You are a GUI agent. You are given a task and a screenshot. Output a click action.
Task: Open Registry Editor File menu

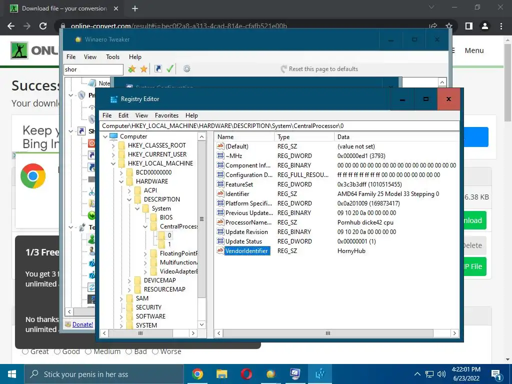click(x=107, y=115)
